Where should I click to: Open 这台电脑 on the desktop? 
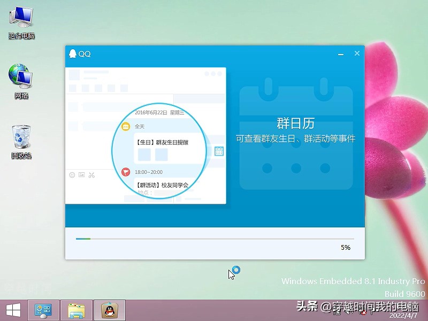click(20, 20)
